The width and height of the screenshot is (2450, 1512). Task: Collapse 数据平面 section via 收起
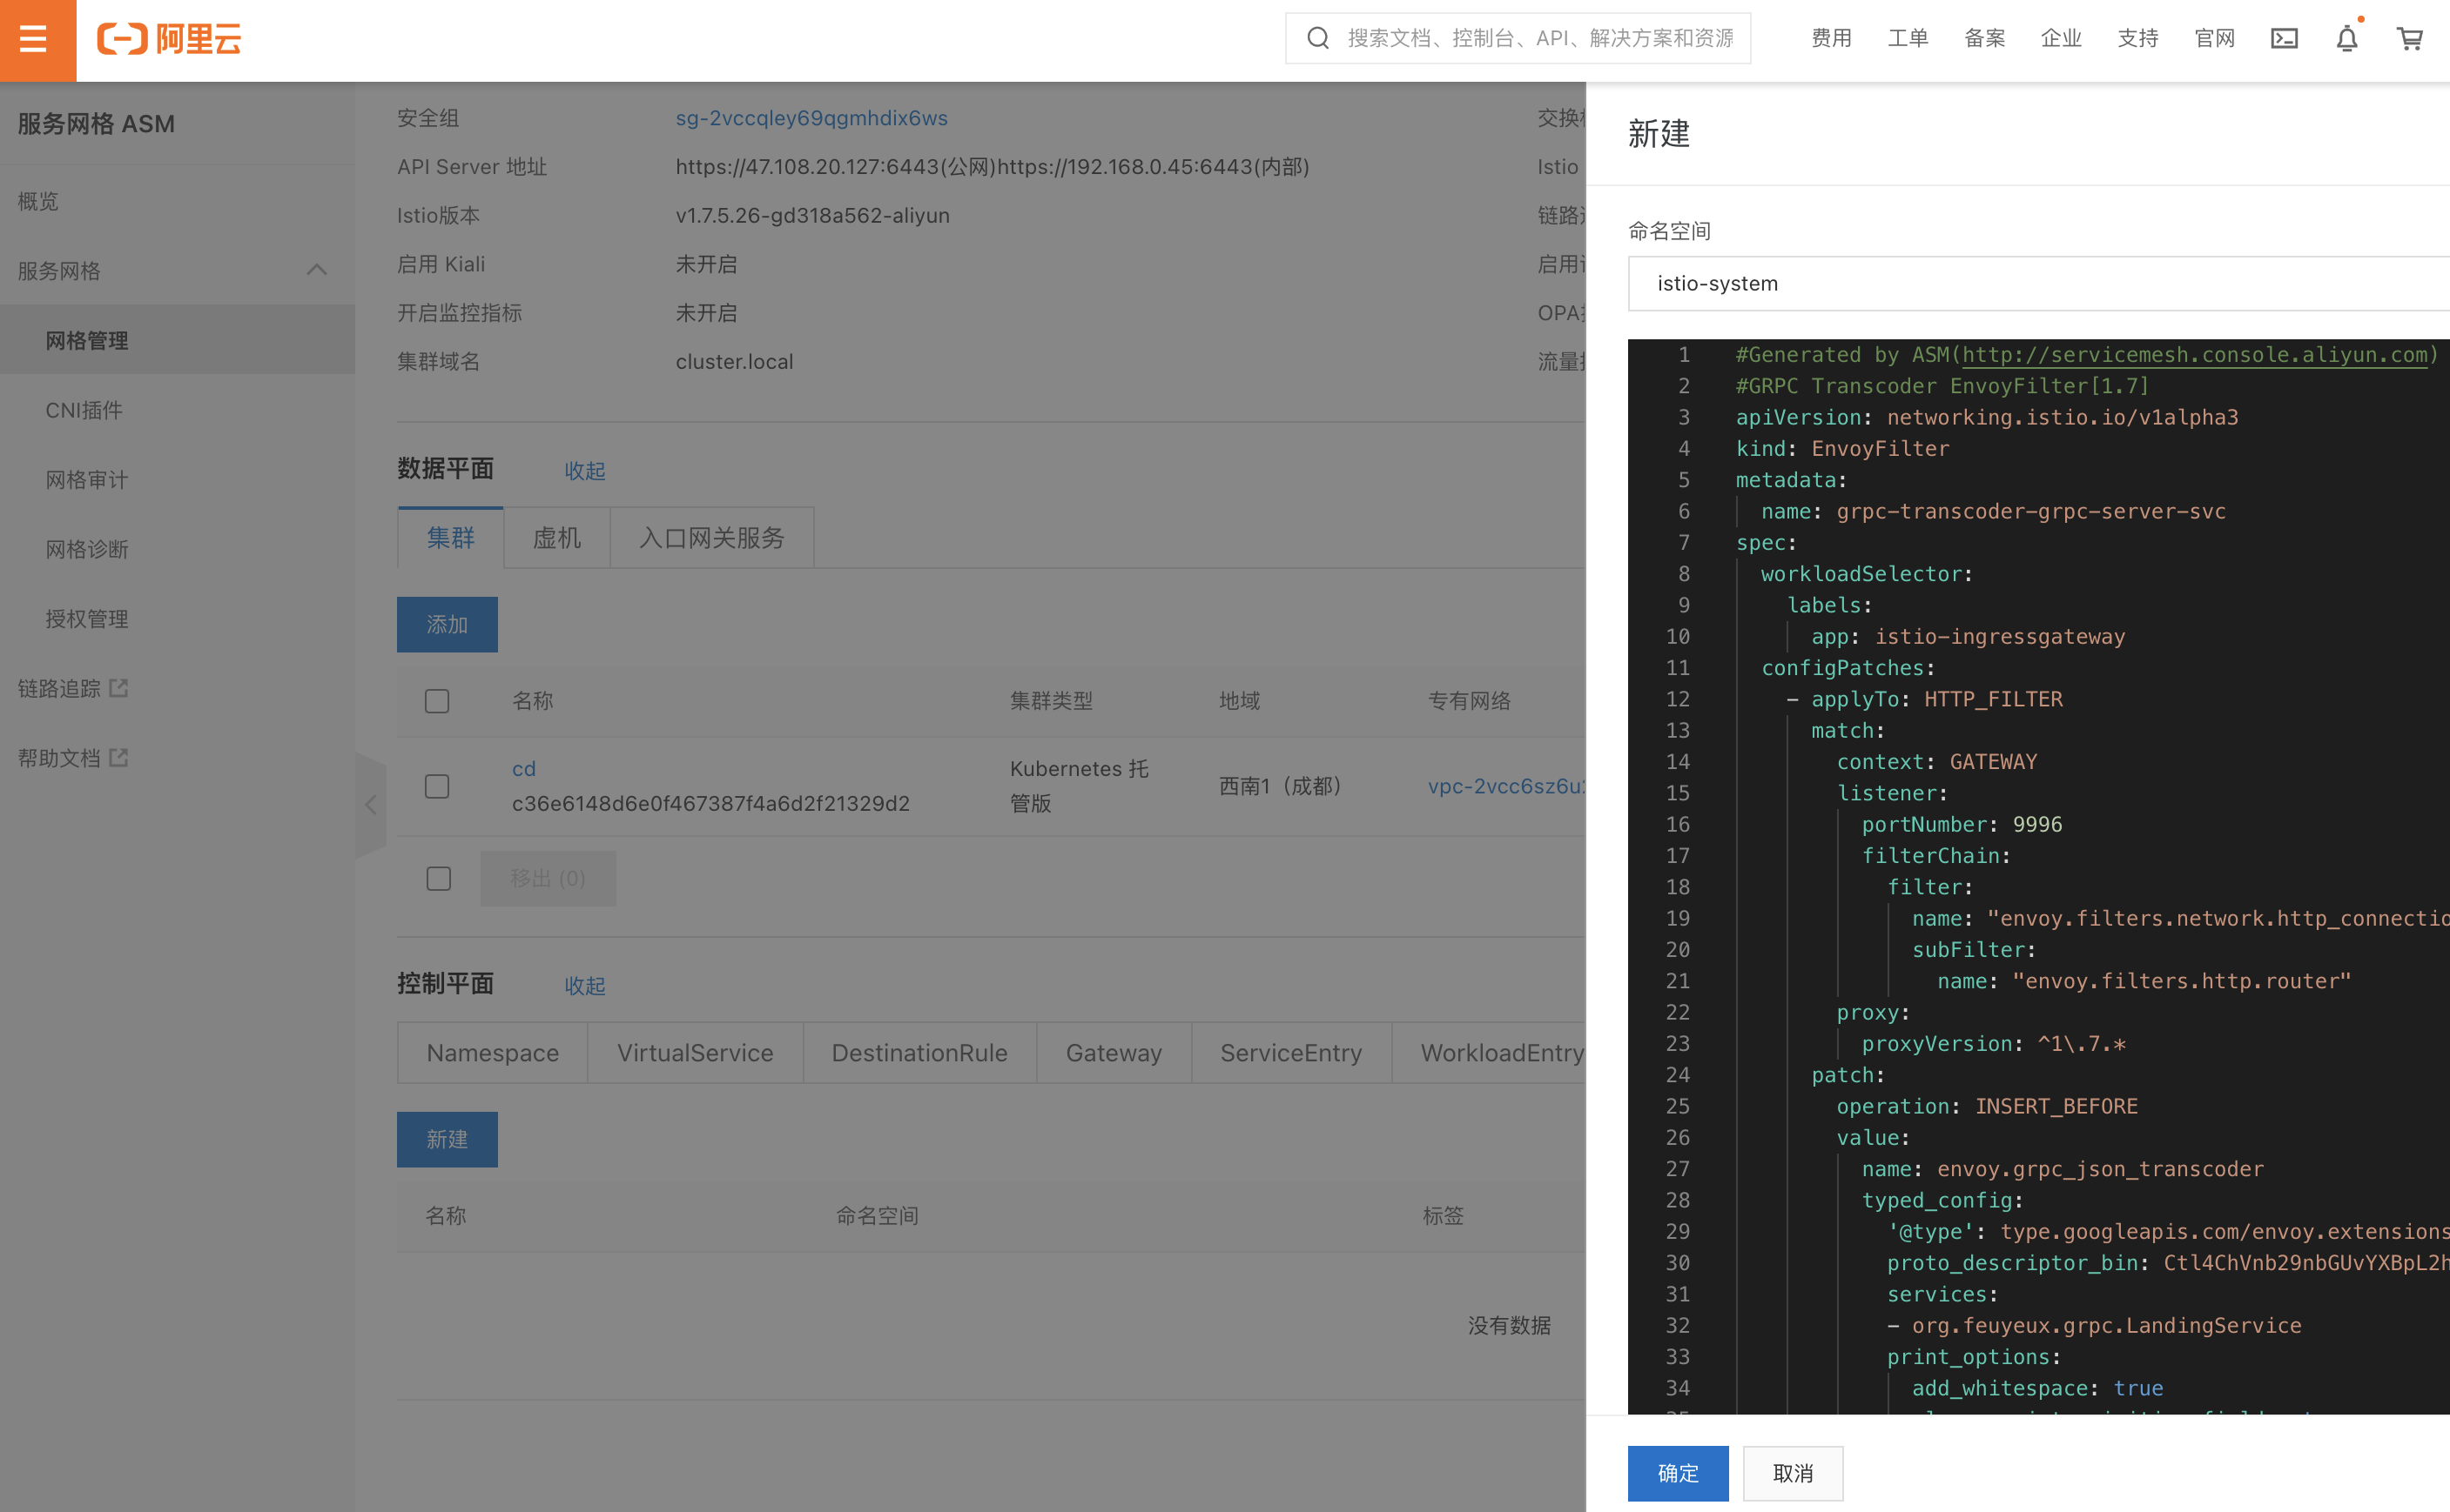[x=584, y=471]
